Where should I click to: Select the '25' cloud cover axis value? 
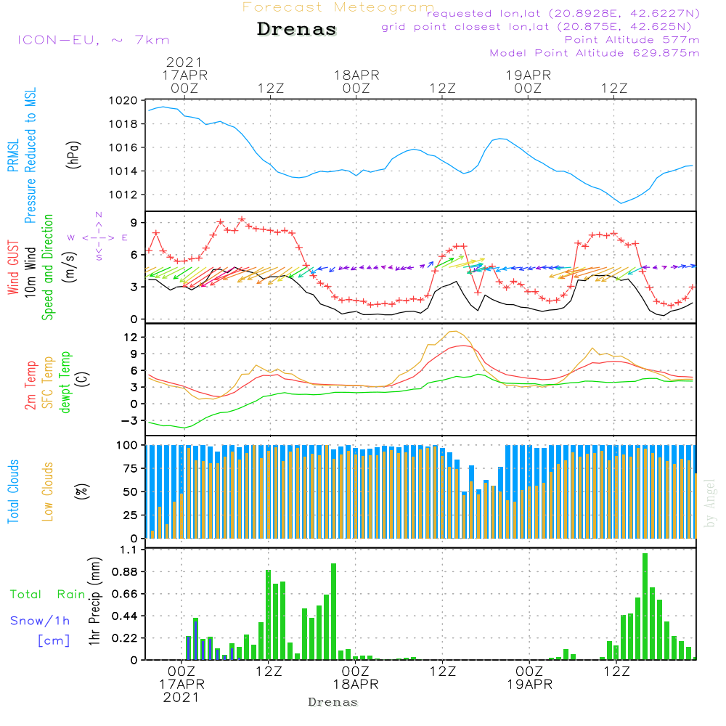(x=130, y=515)
